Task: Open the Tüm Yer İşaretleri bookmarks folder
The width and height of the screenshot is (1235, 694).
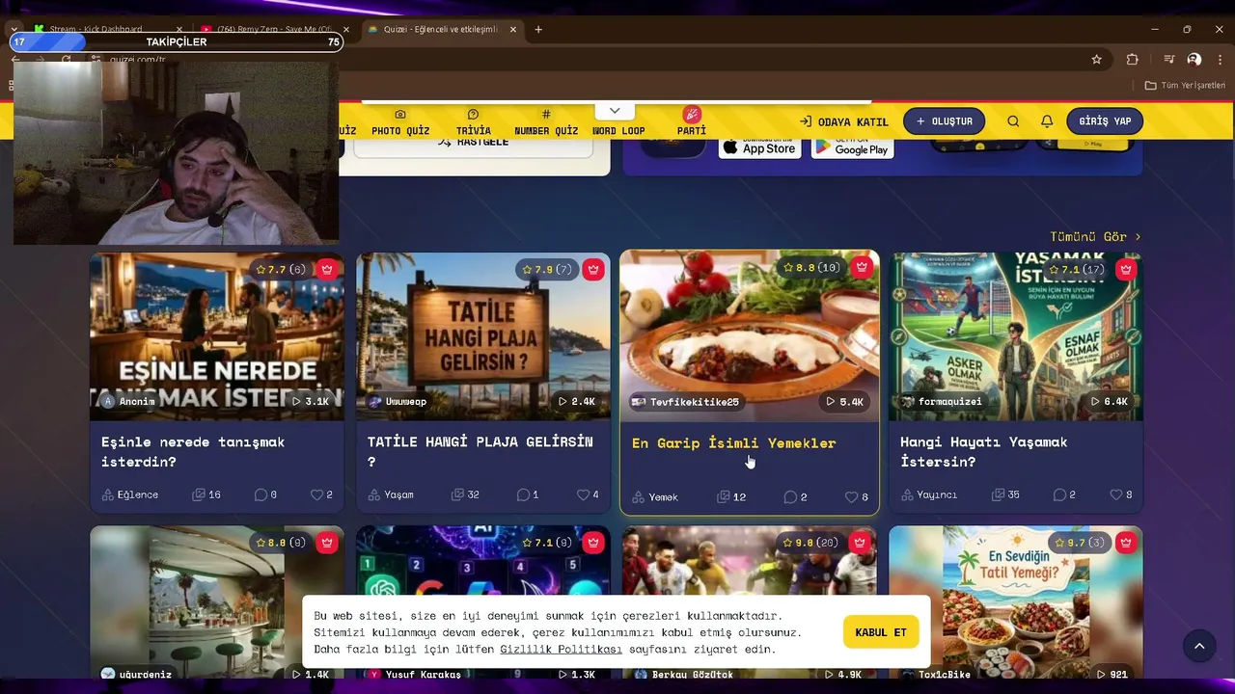Action: coord(1185,85)
